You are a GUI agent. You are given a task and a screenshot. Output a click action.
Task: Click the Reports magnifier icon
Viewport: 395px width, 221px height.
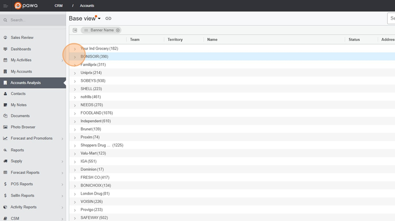[5, 150]
